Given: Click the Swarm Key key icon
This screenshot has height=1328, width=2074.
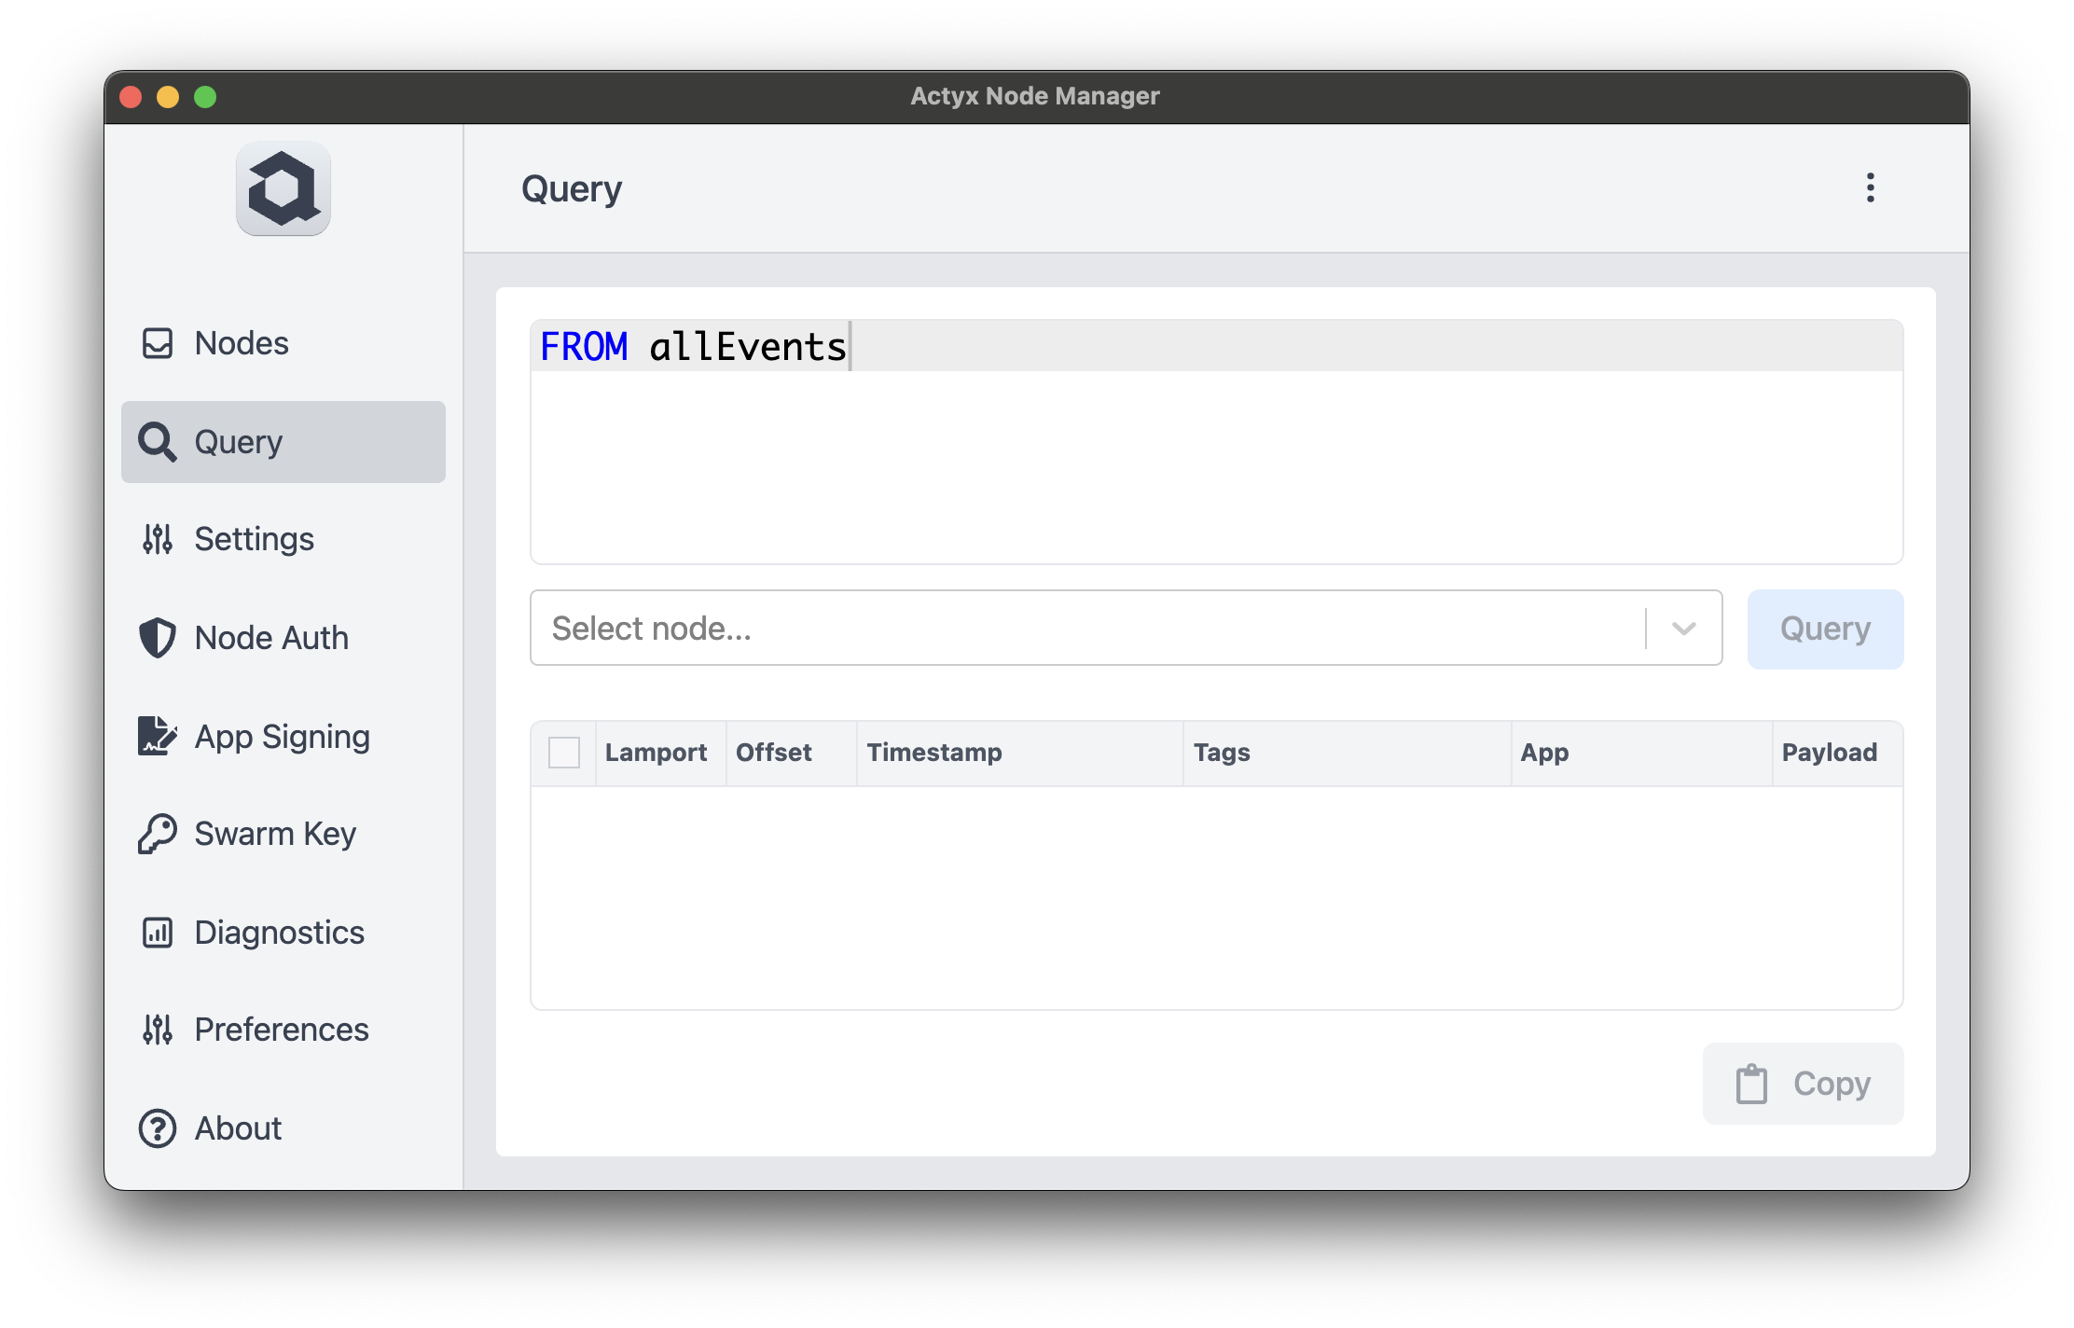Looking at the screenshot, I should [157, 834].
